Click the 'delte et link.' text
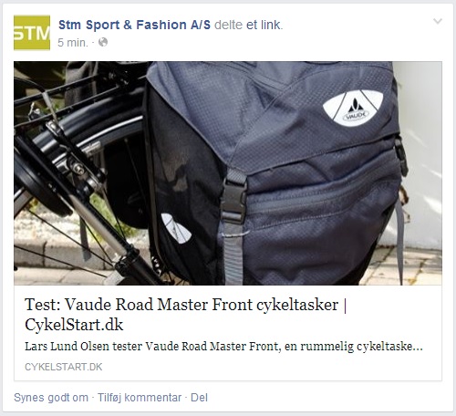 (249, 25)
